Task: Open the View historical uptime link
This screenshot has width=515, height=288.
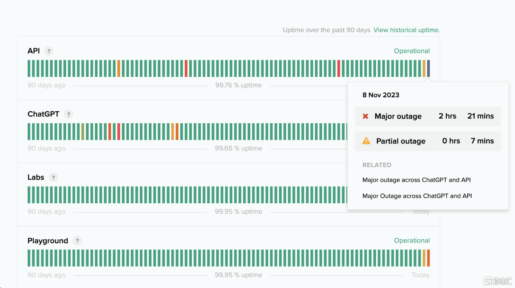Action: click(x=406, y=30)
